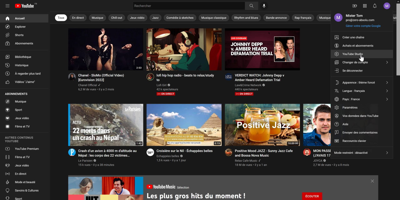Image resolution: width=400 pixels, height=200 pixels.
Task: Activate voice search microphone
Action: pos(264,6)
